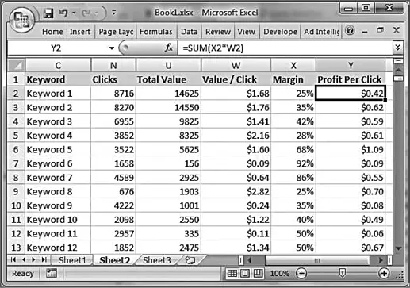This screenshot has width=410, height=288.
Task: Switch to the Review tab
Action: (218, 32)
